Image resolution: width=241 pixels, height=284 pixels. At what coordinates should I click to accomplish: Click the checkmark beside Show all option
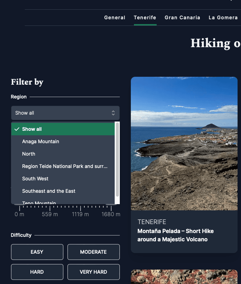17,129
